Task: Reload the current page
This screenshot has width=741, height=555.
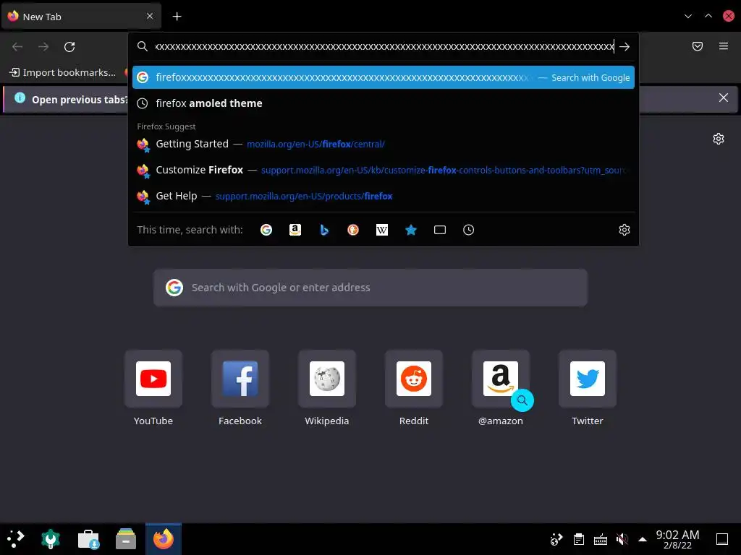Action: (69, 47)
